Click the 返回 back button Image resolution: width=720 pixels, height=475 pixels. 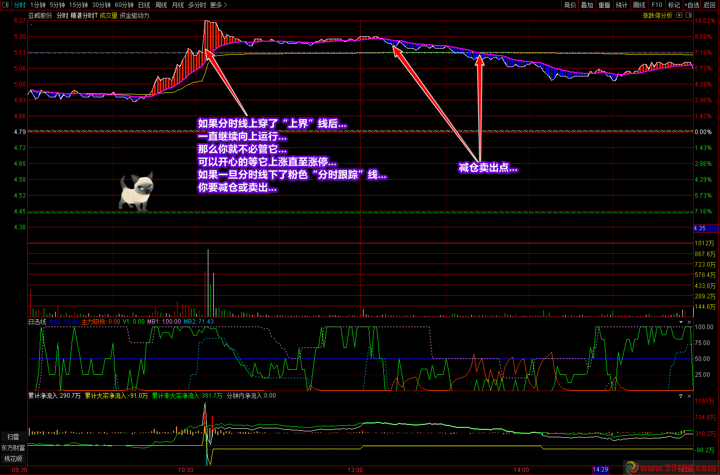710,5
